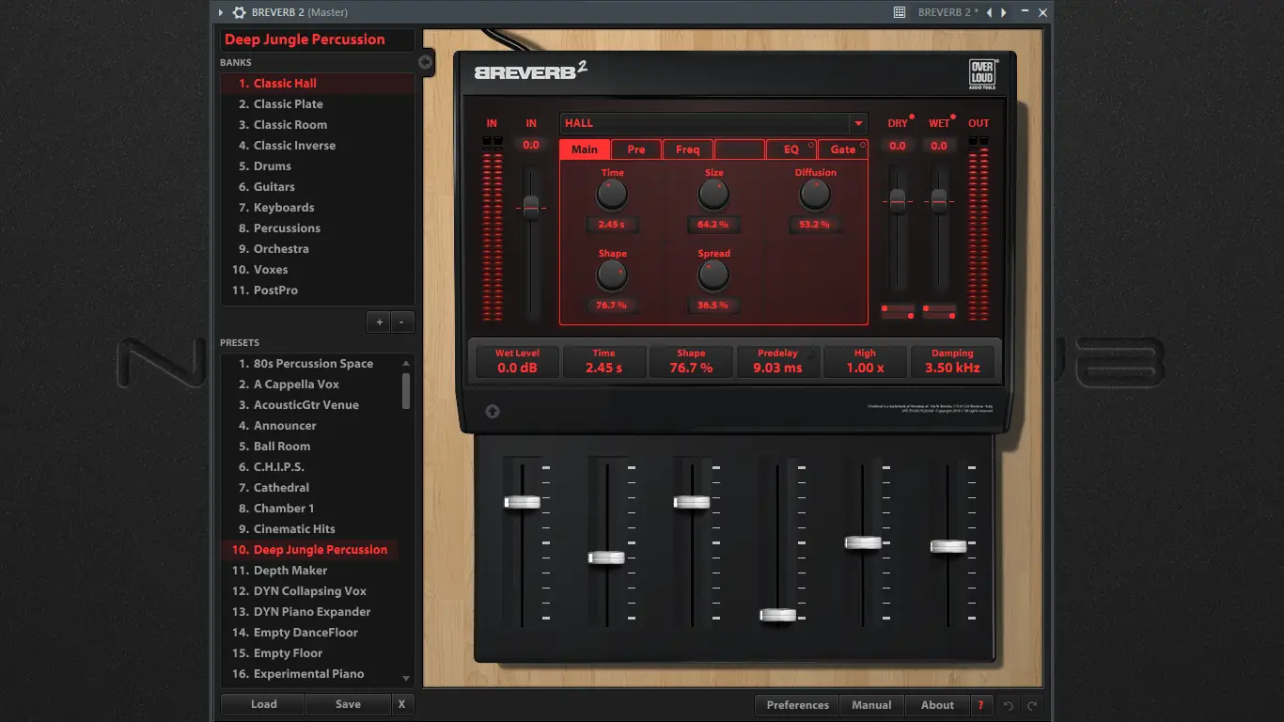
Task: Open the Time assignment slot
Action: [603, 362]
